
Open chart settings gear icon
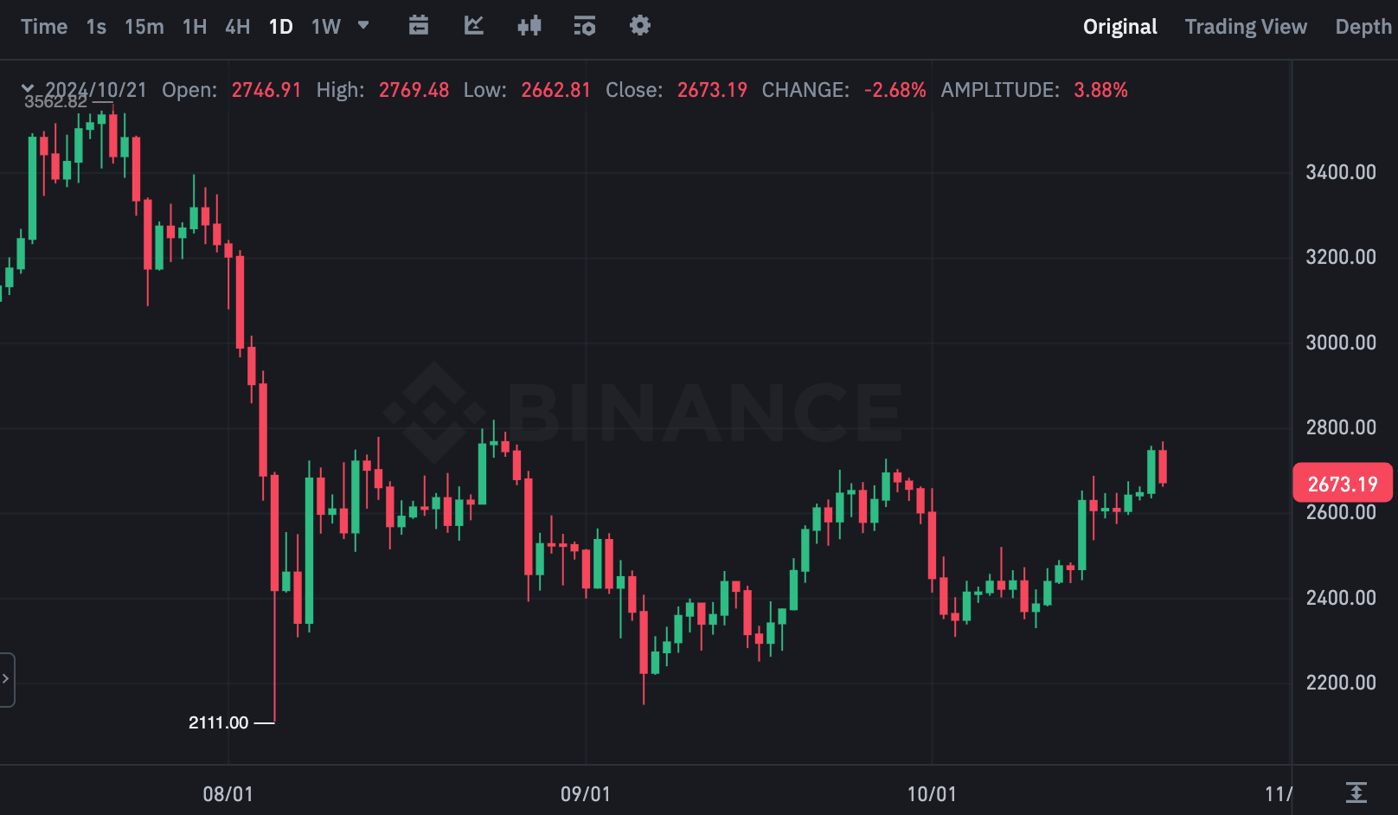pos(640,25)
